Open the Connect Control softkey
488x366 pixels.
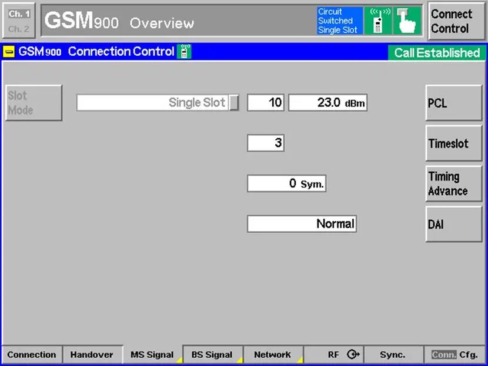[x=456, y=21]
